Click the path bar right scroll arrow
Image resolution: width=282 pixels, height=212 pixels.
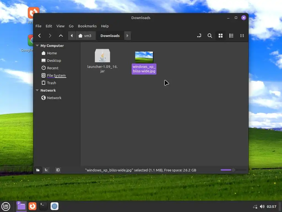tap(127, 36)
